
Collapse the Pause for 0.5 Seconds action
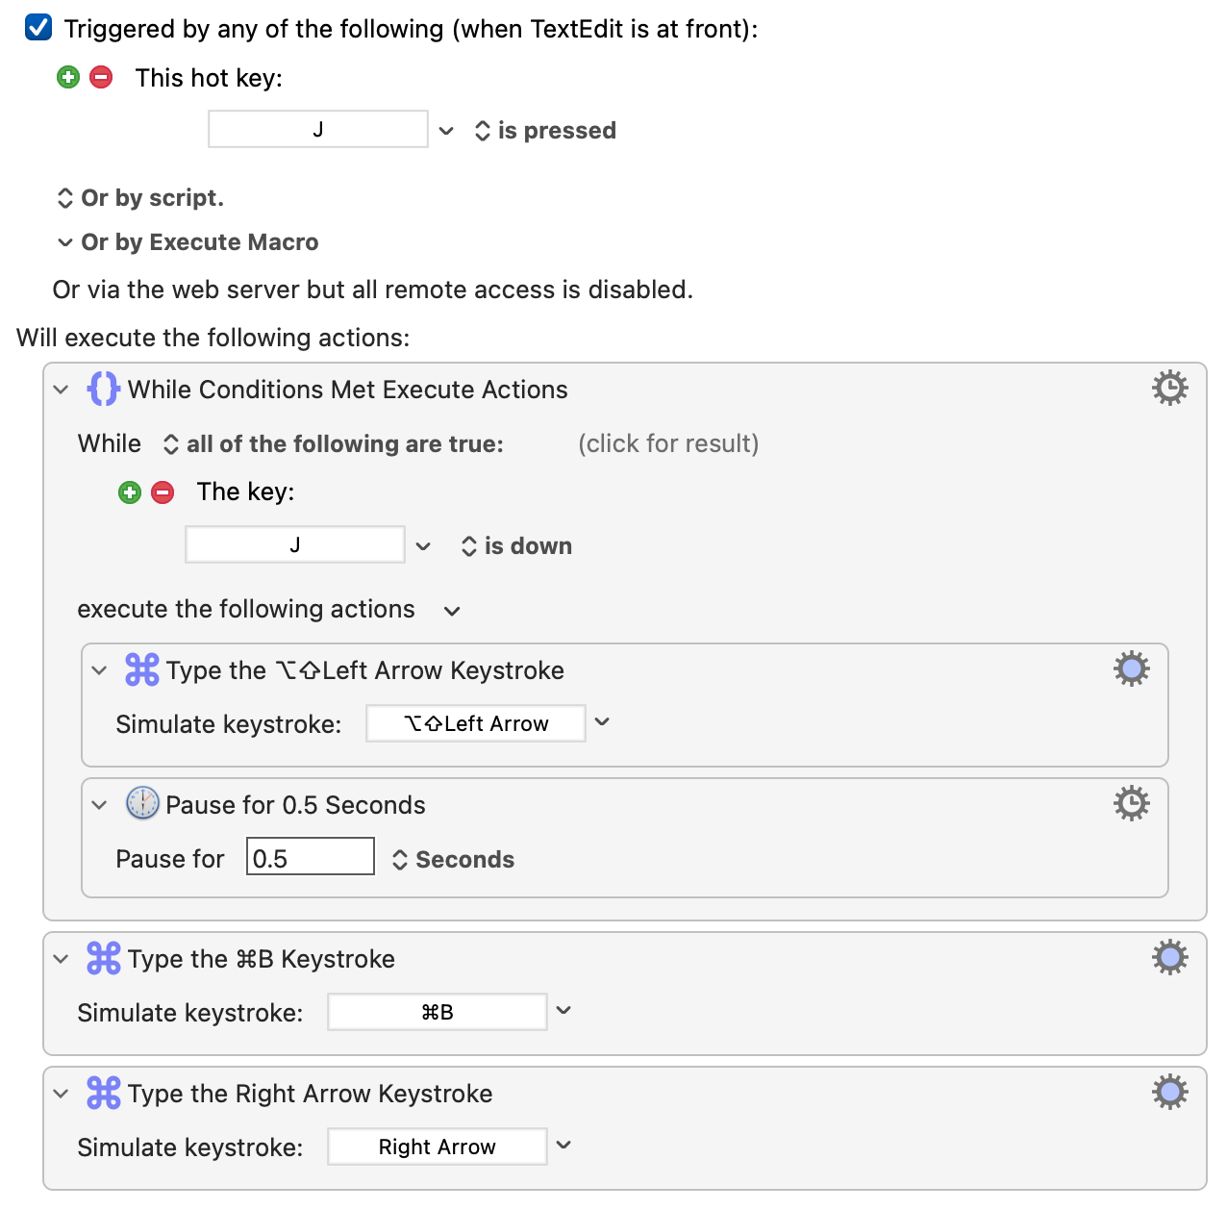tap(100, 805)
